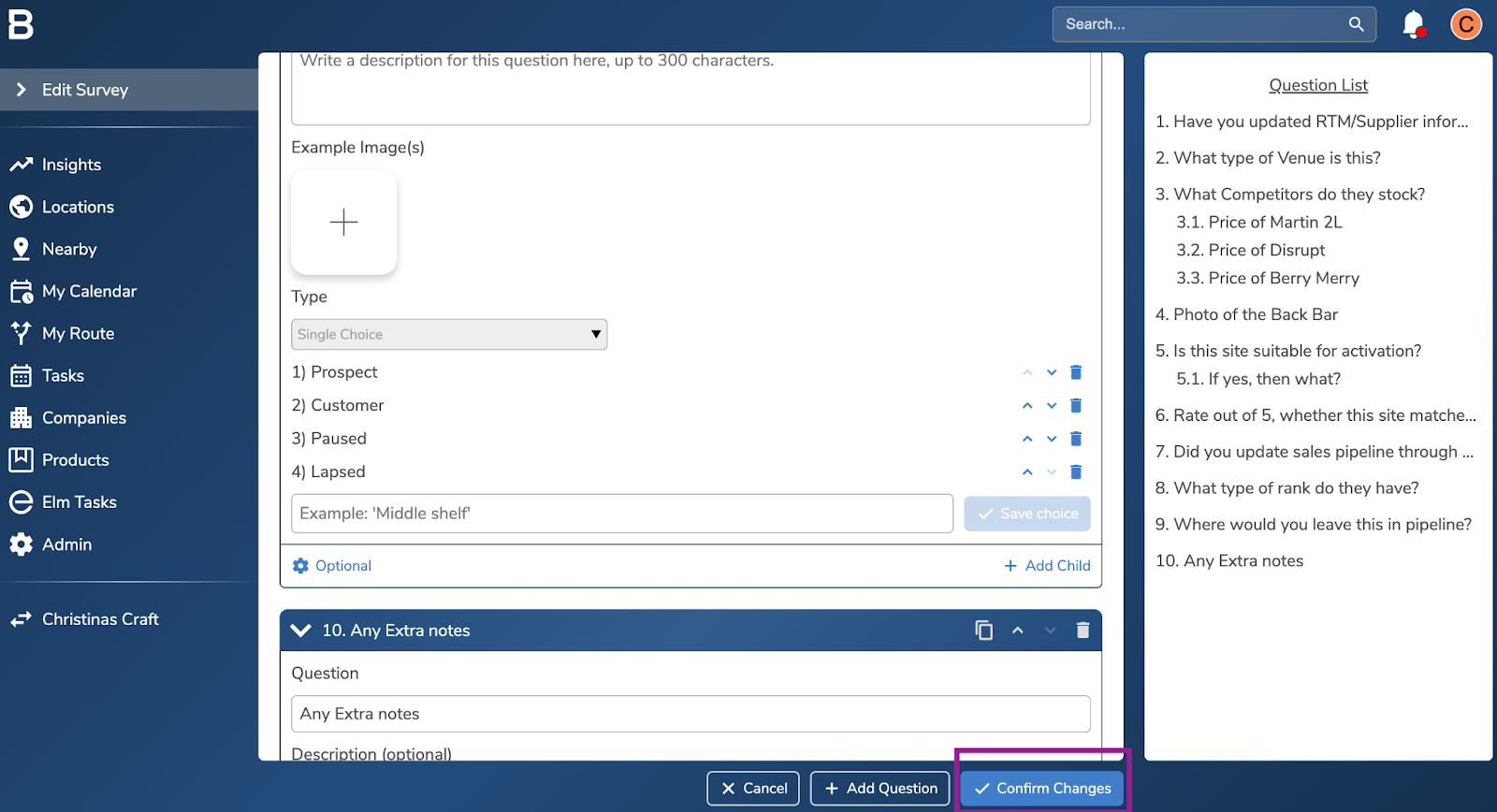Switch the Christmas Craft company
The width and height of the screenshot is (1497, 812).
100,619
